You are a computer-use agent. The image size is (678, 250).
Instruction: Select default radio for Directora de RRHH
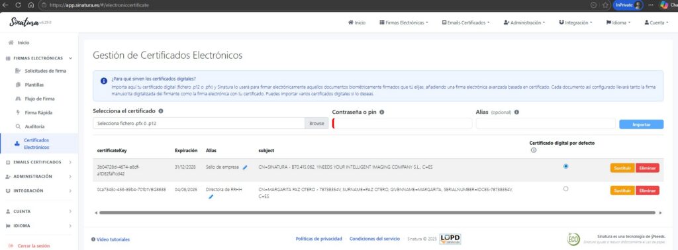click(566, 188)
